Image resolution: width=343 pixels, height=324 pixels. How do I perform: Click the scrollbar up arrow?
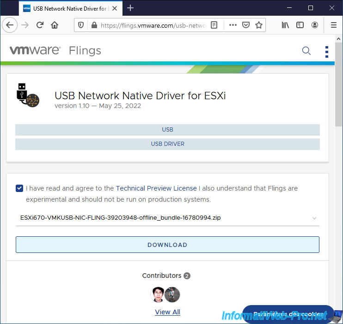point(338,39)
